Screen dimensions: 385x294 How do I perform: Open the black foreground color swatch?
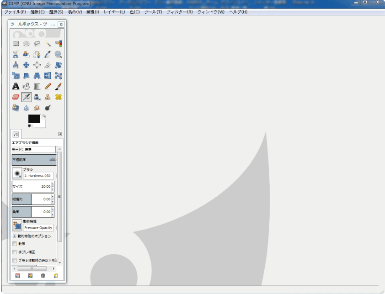click(x=34, y=119)
